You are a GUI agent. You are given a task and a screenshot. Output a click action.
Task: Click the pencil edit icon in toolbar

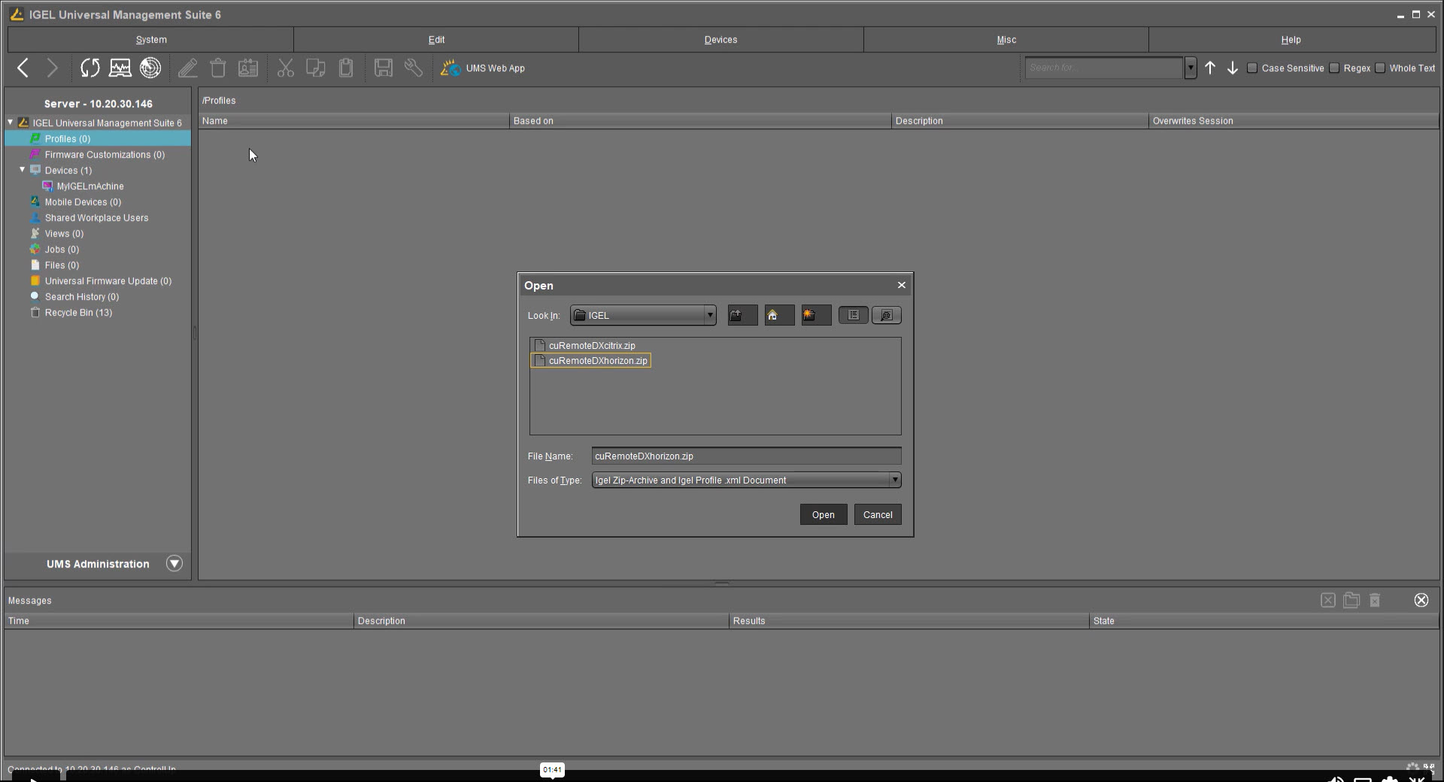(x=188, y=68)
